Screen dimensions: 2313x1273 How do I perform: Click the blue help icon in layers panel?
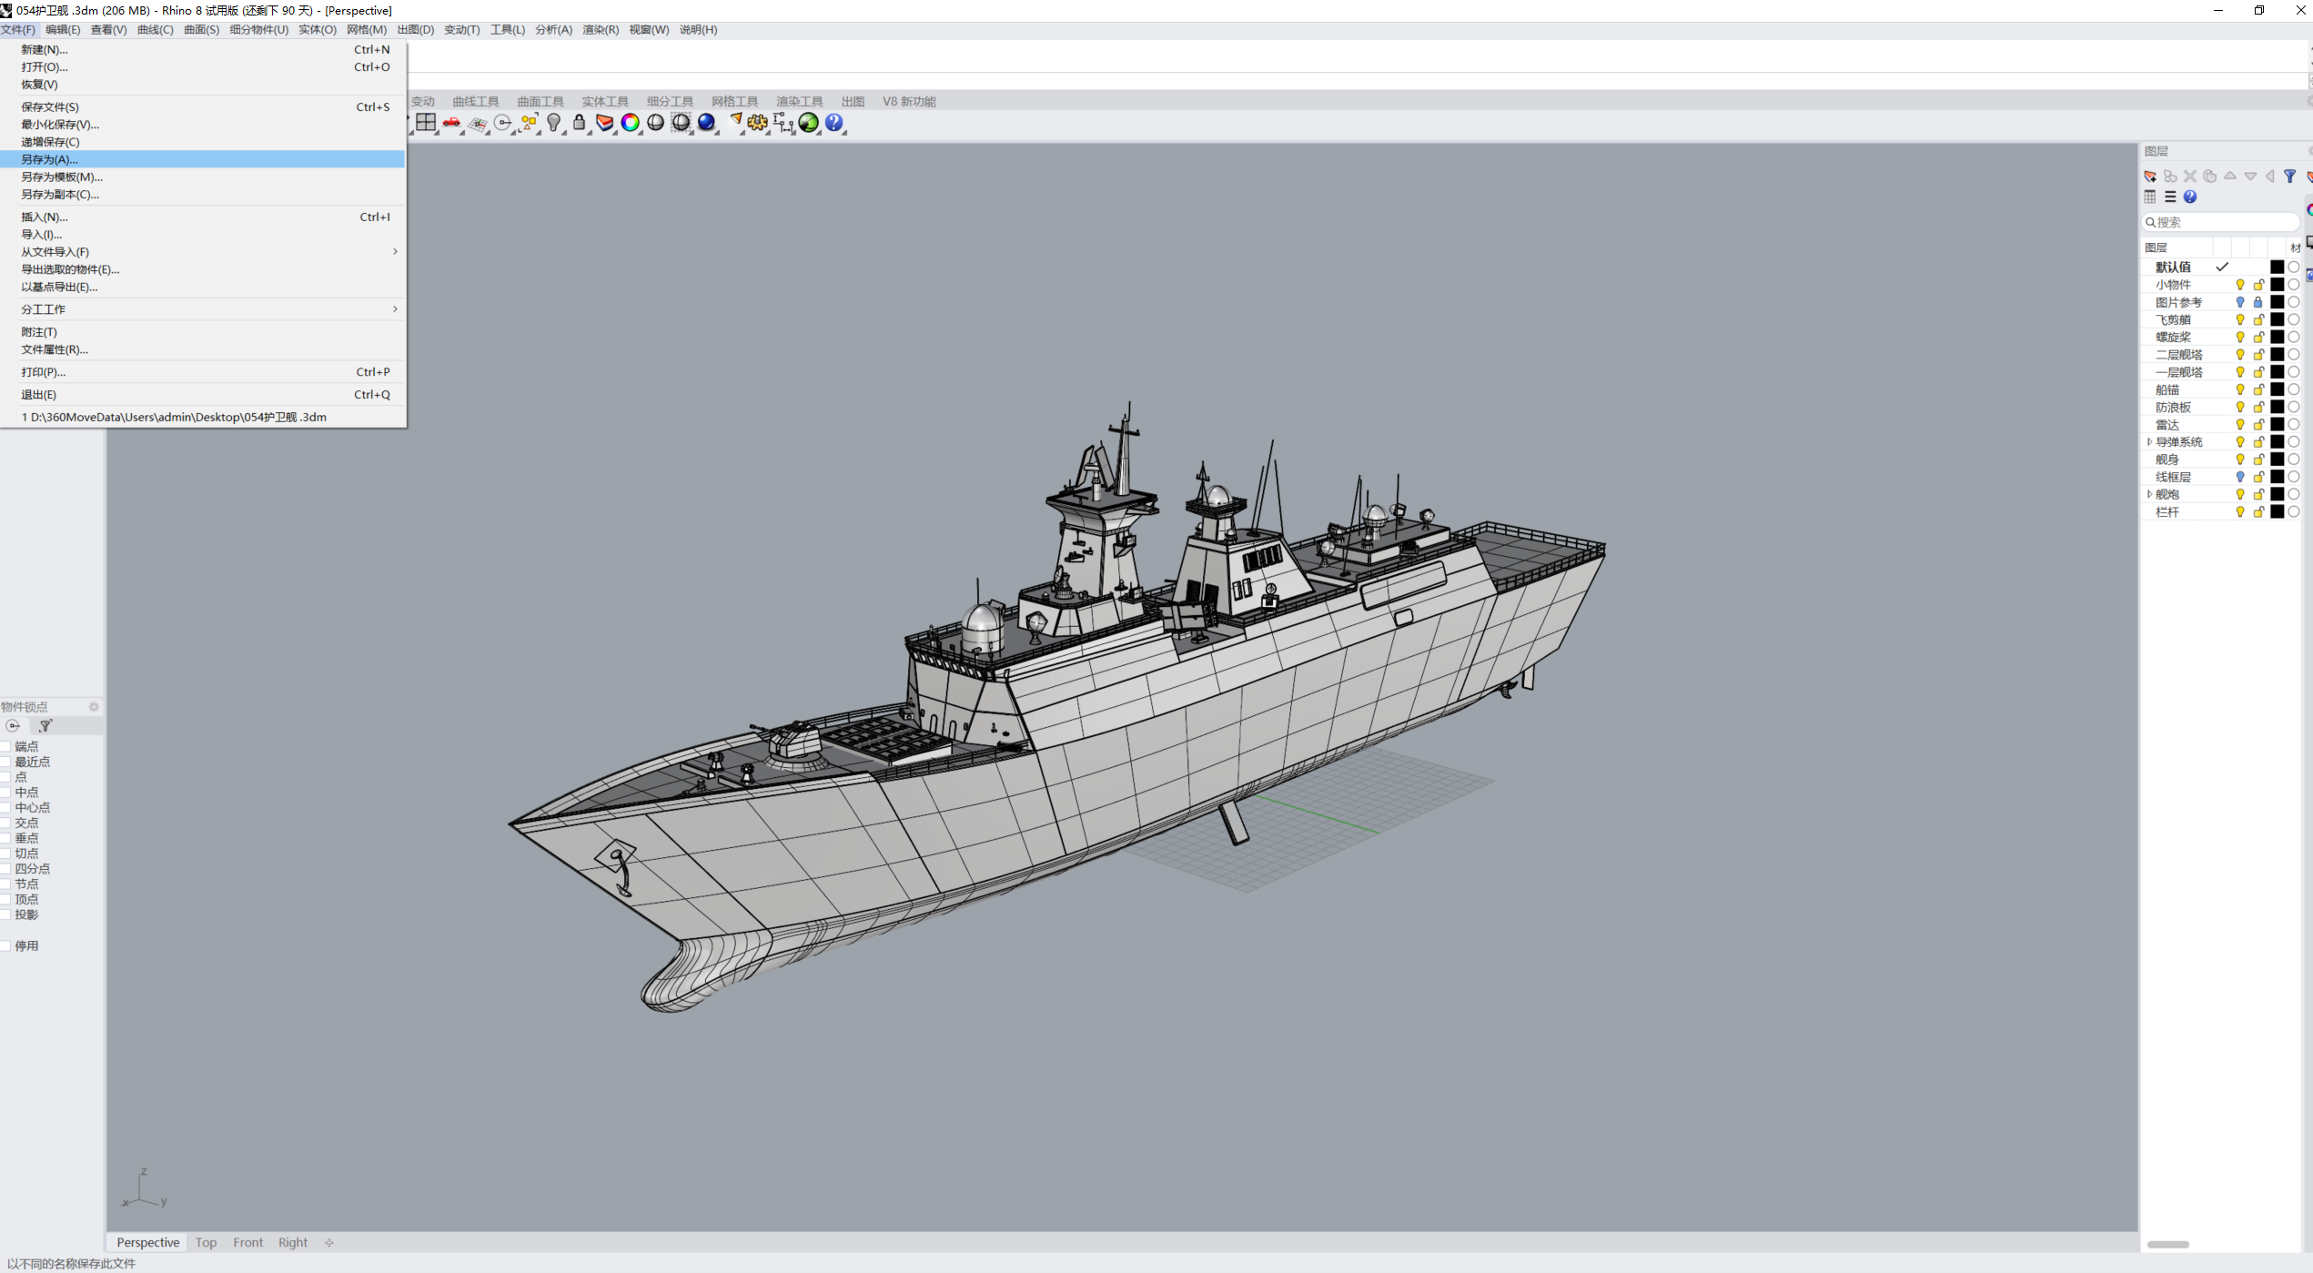(2190, 197)
